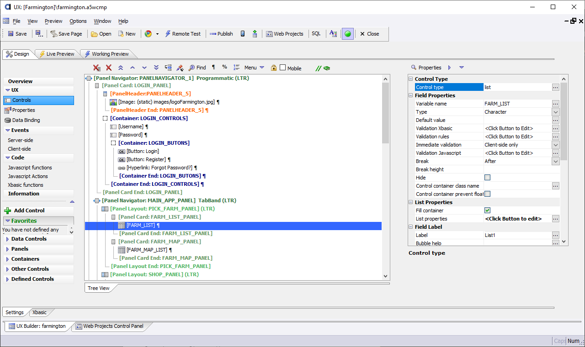585x347 pixels.
Task: Move control to bottom double-down arrow
Action: 156,68
